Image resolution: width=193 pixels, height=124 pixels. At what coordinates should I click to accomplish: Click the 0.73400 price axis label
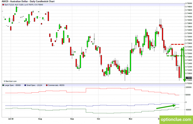(189, 30)
